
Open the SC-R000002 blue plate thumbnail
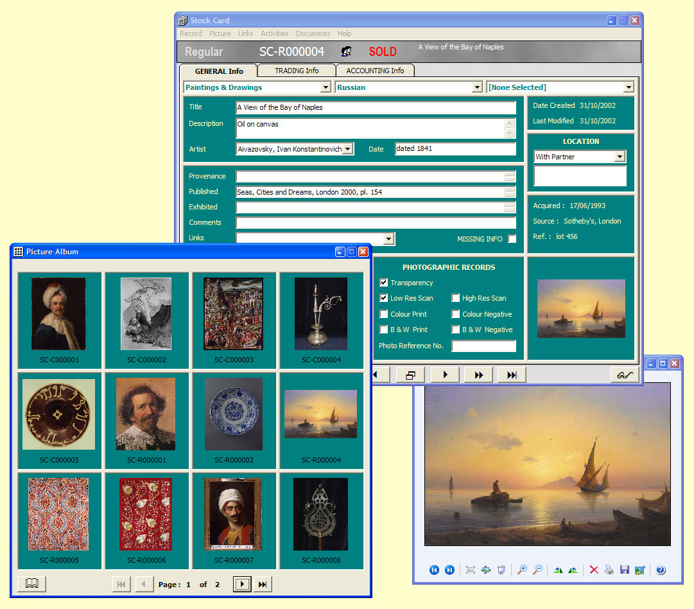coord(234,414)
